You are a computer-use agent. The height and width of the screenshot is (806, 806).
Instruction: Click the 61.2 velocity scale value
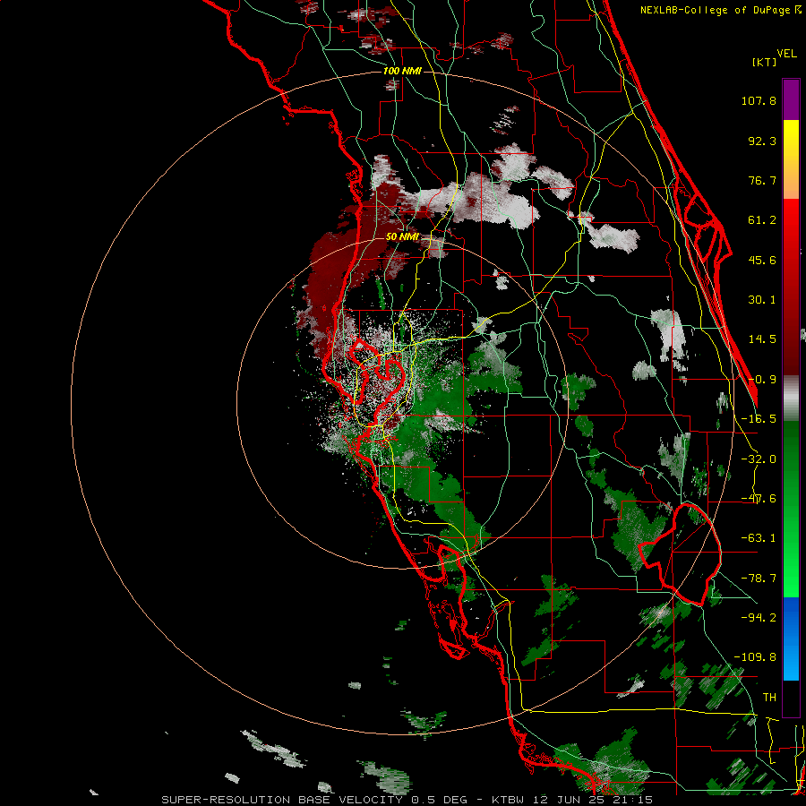[x=762, y=220]
